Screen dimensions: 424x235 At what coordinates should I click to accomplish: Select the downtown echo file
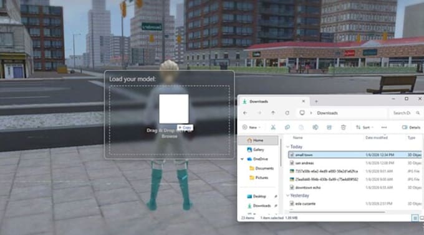355,188
